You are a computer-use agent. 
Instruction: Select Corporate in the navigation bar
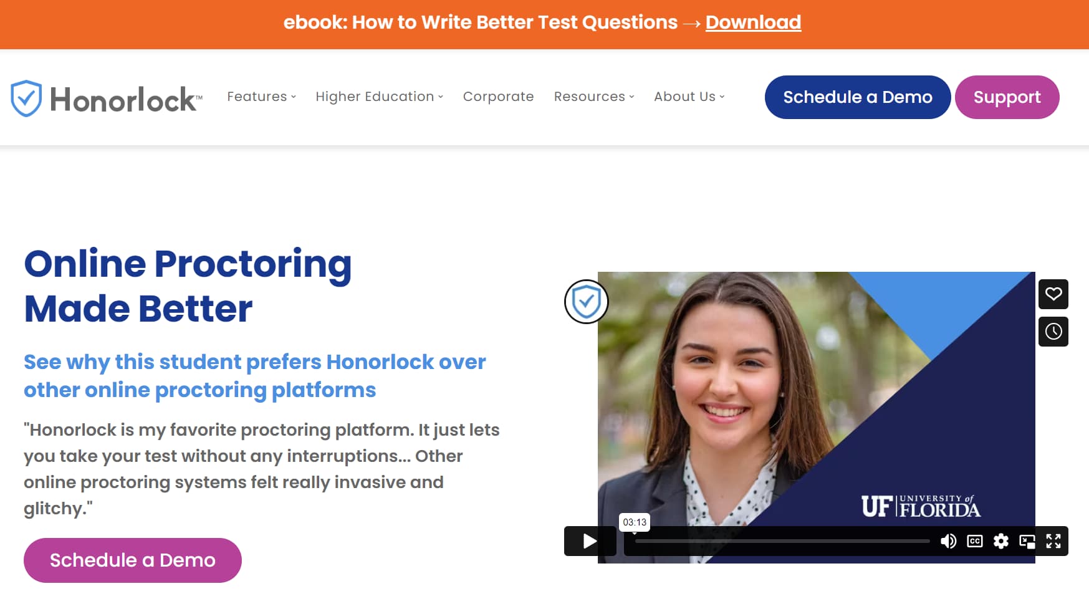click(498, 97)
